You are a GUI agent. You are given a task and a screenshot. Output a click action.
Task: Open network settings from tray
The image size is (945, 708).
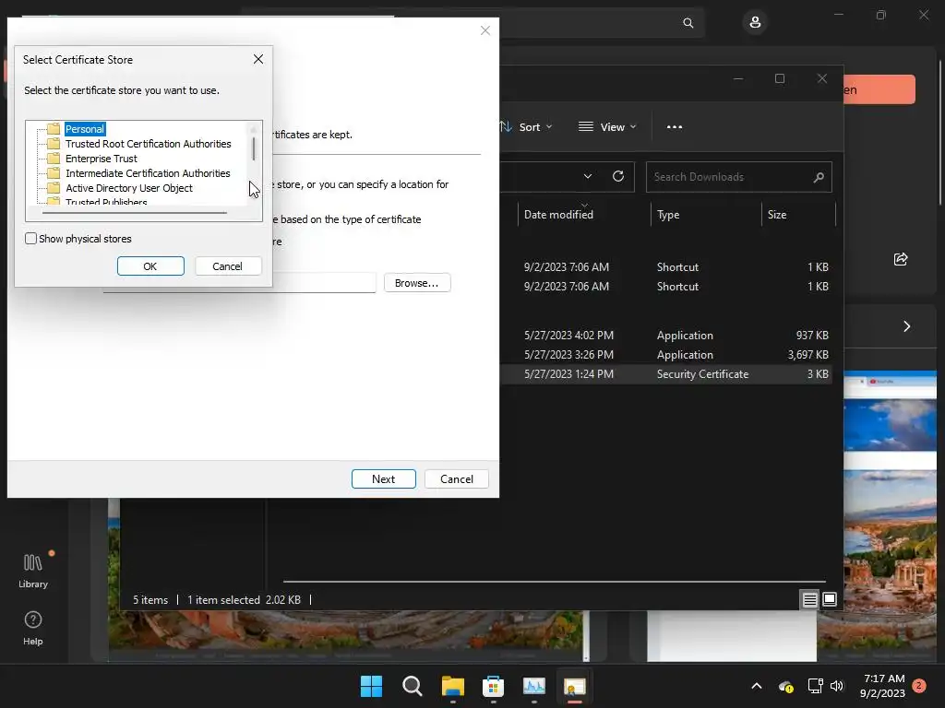(816, 686)
